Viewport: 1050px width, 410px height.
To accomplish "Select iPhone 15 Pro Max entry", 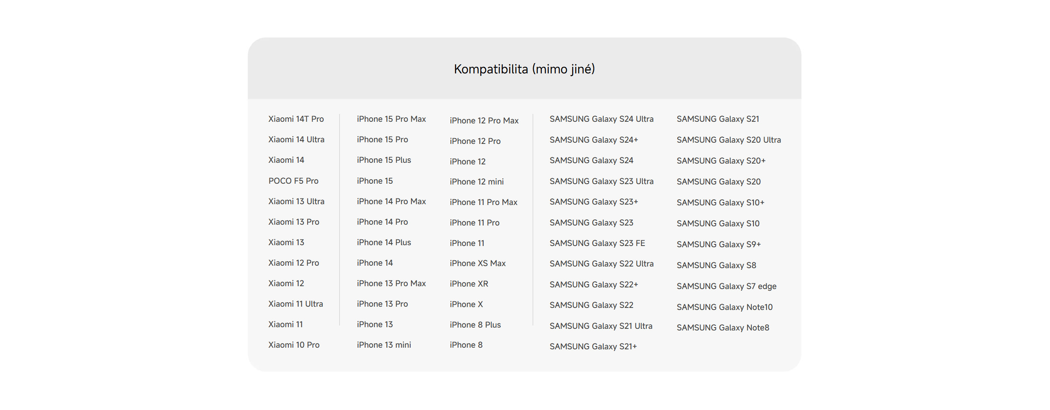I will click(391, 119).
